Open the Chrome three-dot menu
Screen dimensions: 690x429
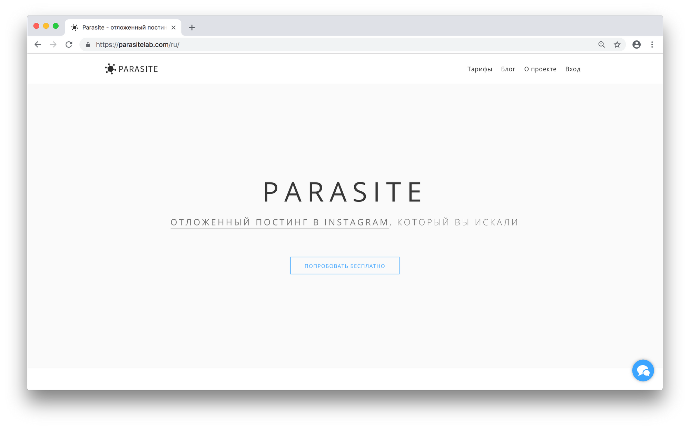(x=652, y=44)
